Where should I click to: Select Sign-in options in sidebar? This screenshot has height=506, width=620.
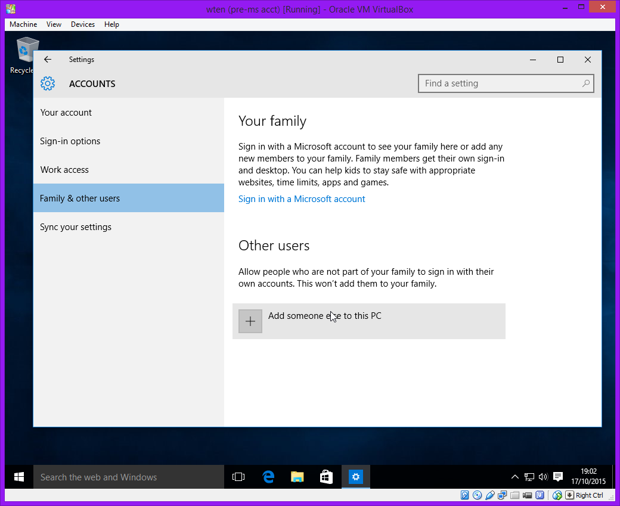(x=70, y=141)
